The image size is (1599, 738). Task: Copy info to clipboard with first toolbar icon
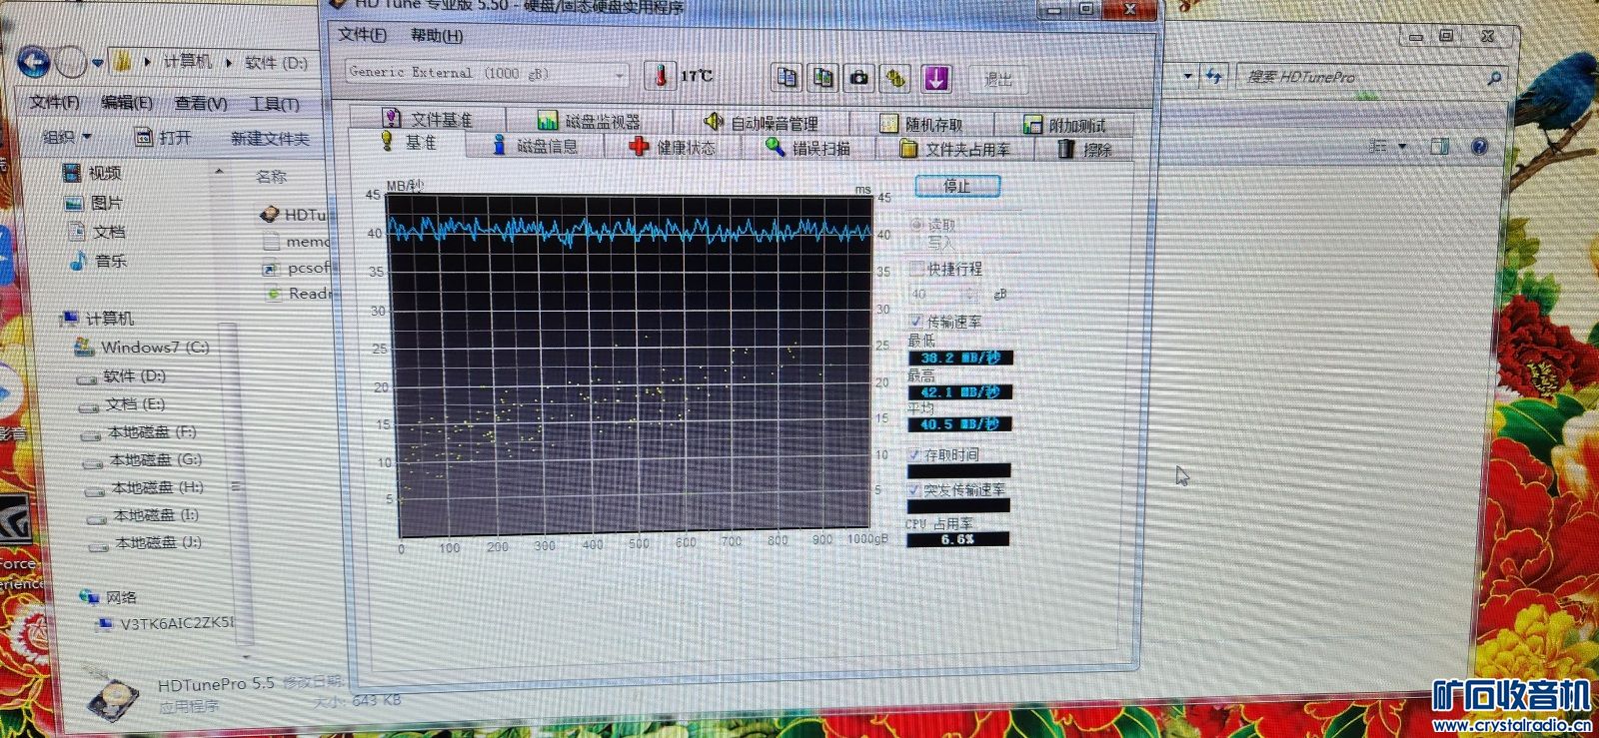click(788, 77)
